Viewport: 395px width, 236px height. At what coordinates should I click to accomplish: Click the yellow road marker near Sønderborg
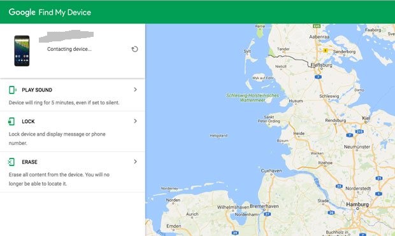coord(325,50)
